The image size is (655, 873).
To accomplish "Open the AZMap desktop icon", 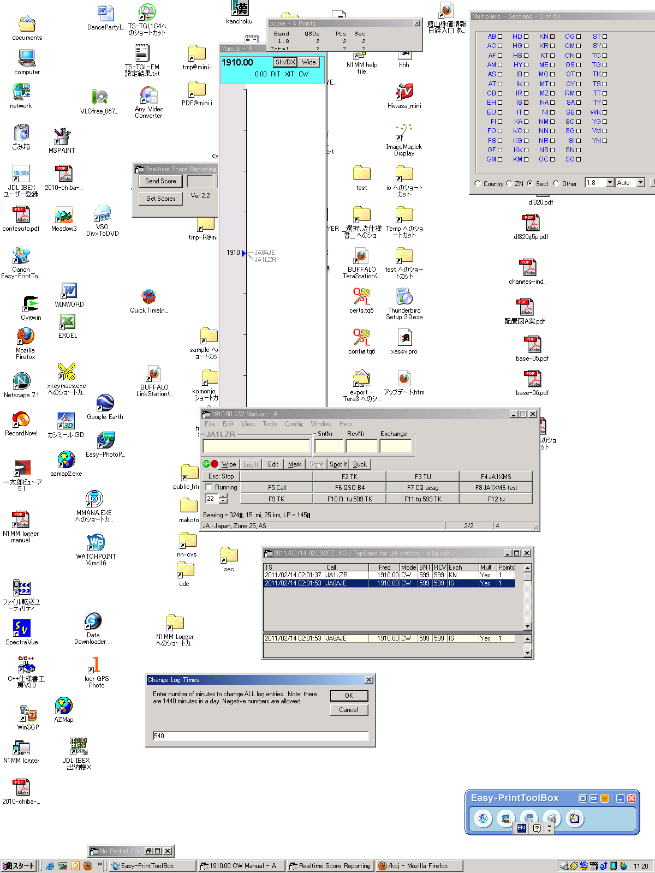I will [x=64, y=706].
